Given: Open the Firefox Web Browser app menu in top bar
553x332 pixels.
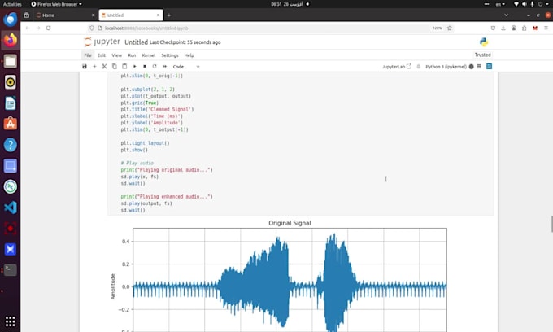Looking at the screenshot, I should [x=56, y=4].
